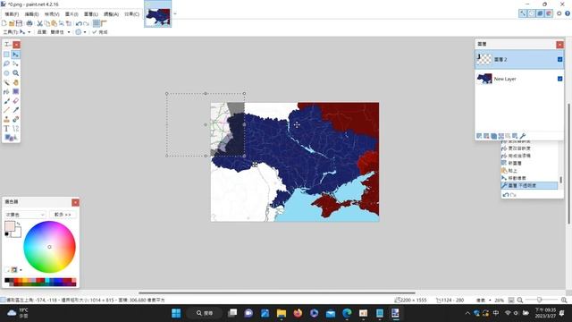Open the View (V) menu
The height and width of the screenshot is (322, 572).
pos(52,14)
